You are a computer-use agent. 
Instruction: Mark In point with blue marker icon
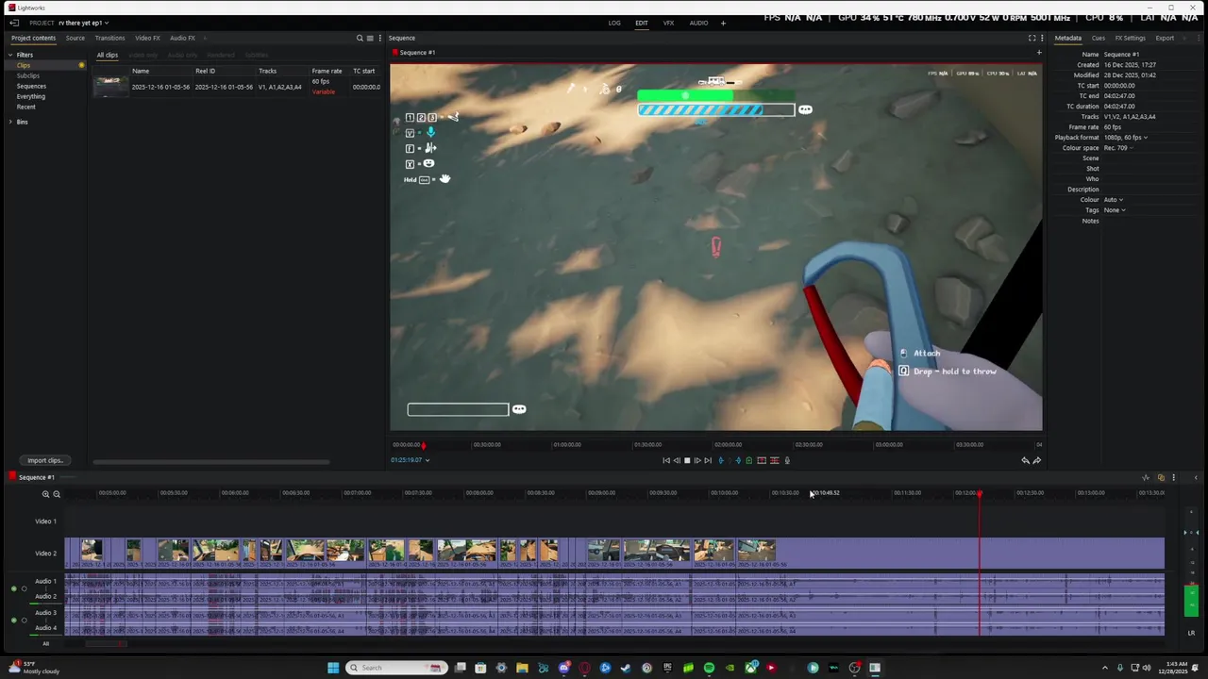click(721, 460)
